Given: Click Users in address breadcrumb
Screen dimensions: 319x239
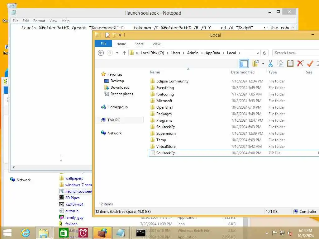Looking at the screenshot, I should pos(176,53).
